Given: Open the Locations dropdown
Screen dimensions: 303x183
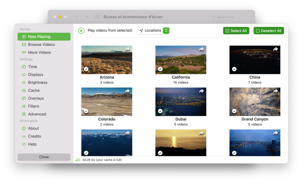Looking at the screenshot, I should click(153, 30).
